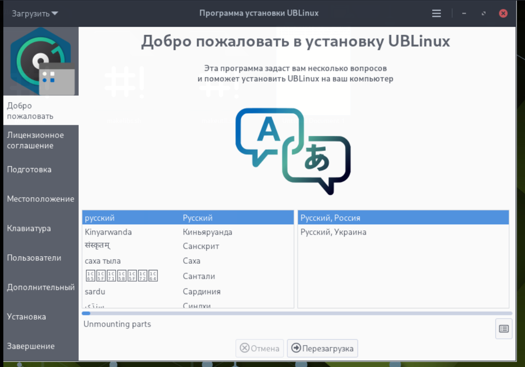Select the Добро пожаловать step
Screen dimensions: 525x367
coord(41,111)
